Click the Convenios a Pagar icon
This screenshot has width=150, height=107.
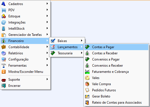(x=87, y=59)
